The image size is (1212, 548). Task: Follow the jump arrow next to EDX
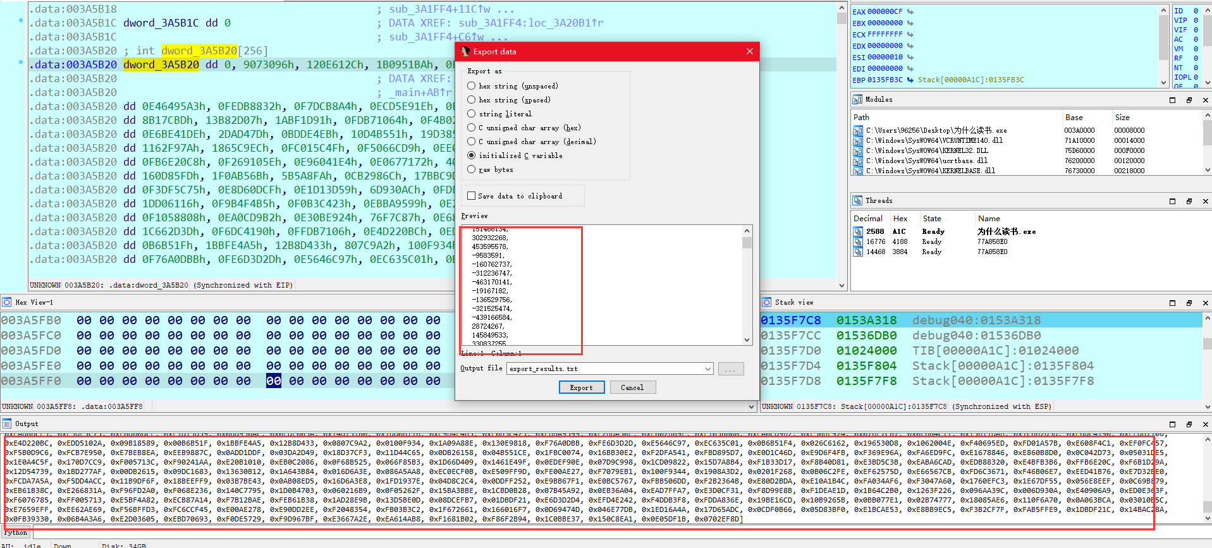click(x=910, y=46)
